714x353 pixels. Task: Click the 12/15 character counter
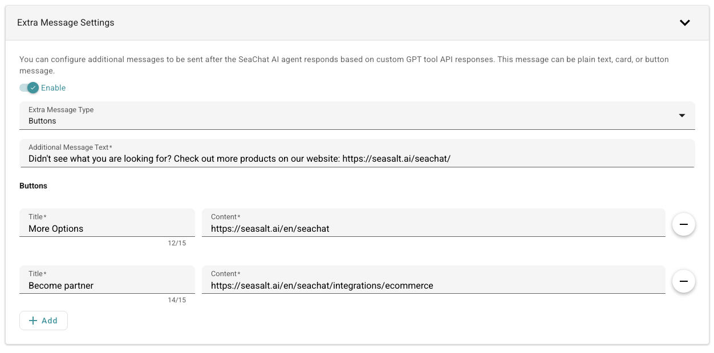(177, 244)
